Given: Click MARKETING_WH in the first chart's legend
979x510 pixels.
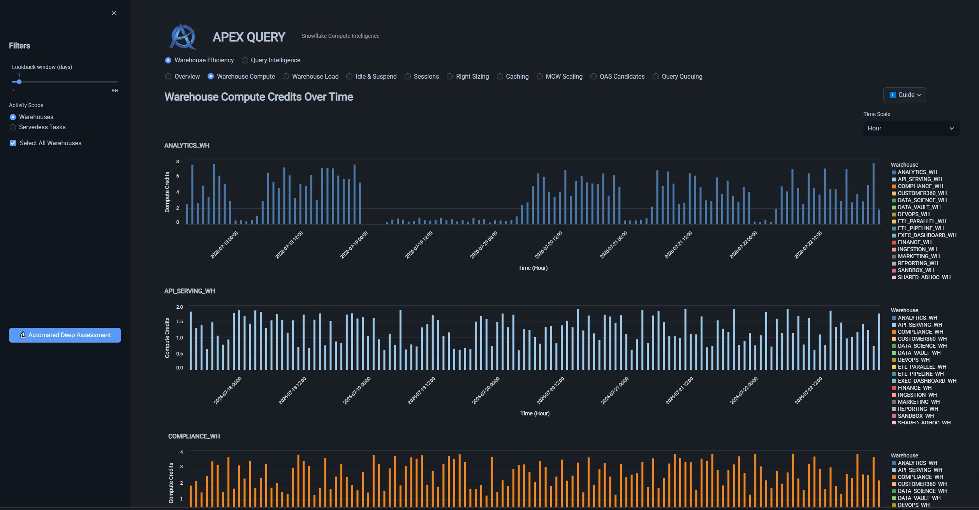Looking at the screenshot, I should tap(916, 256).
